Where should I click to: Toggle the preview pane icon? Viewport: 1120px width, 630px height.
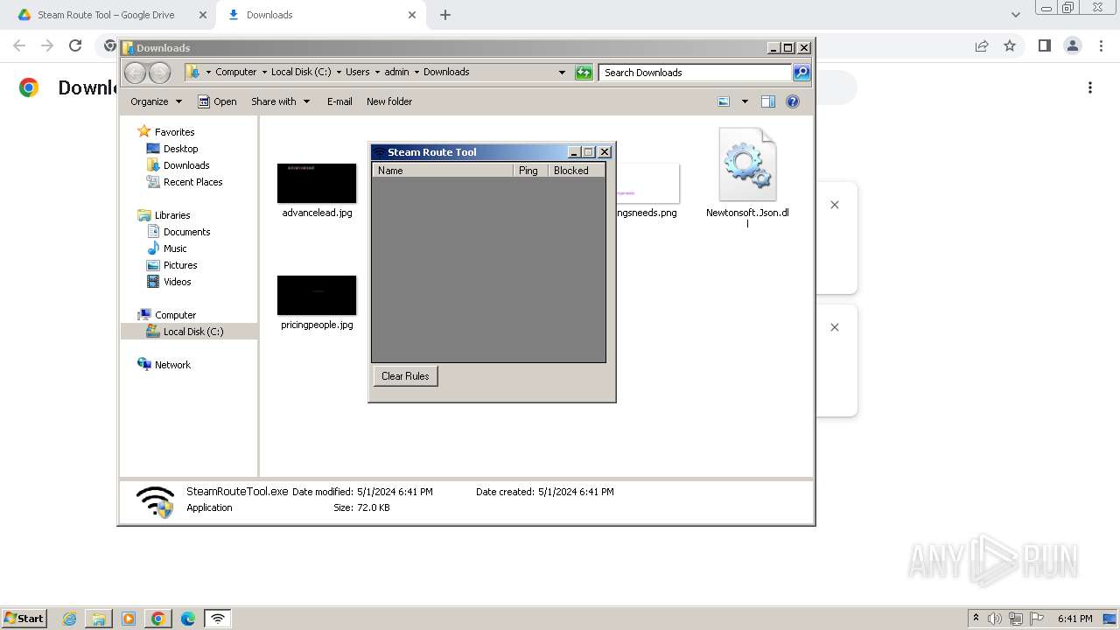pyautogui.click(x=767, y=101)
